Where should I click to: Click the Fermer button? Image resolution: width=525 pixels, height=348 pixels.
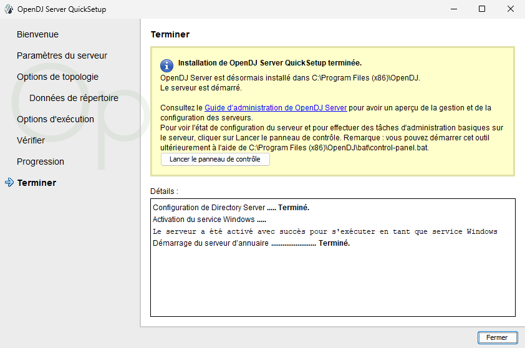coord(497,337)
